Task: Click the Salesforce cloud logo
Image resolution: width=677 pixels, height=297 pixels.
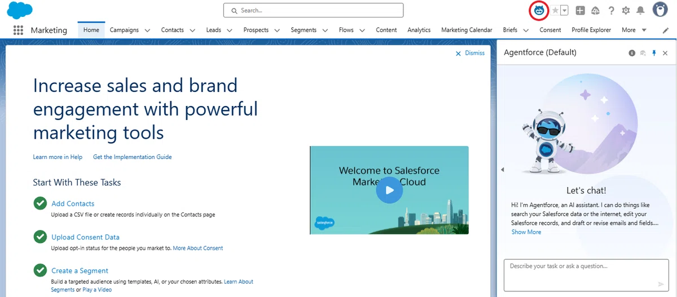Action: click(x=20, y=10)
